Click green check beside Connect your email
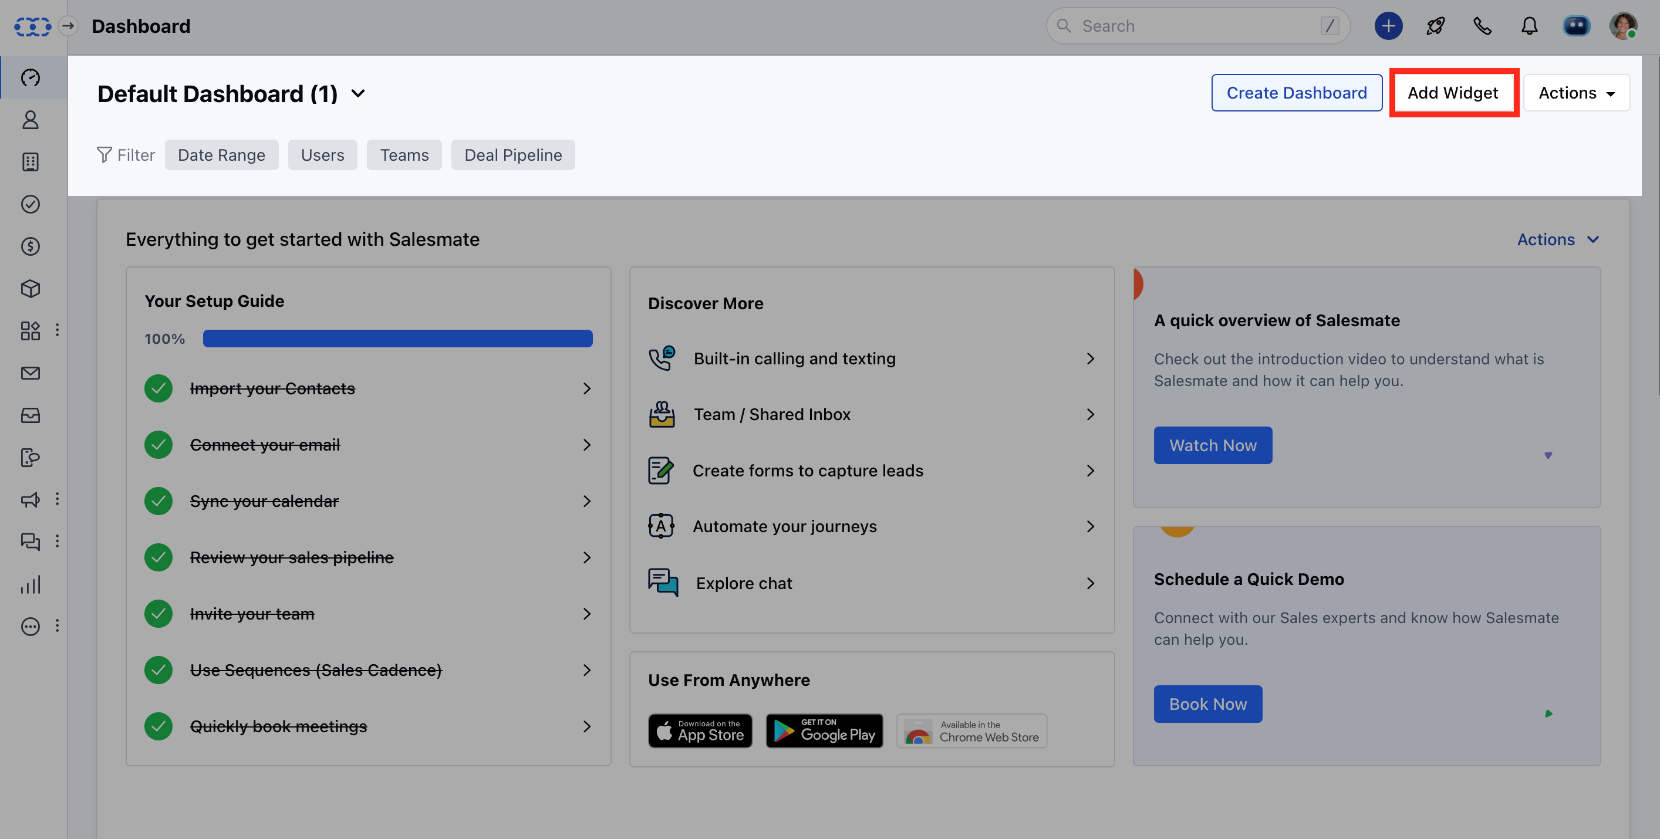This screenshot has height=839, width=1660. (158, 444)
